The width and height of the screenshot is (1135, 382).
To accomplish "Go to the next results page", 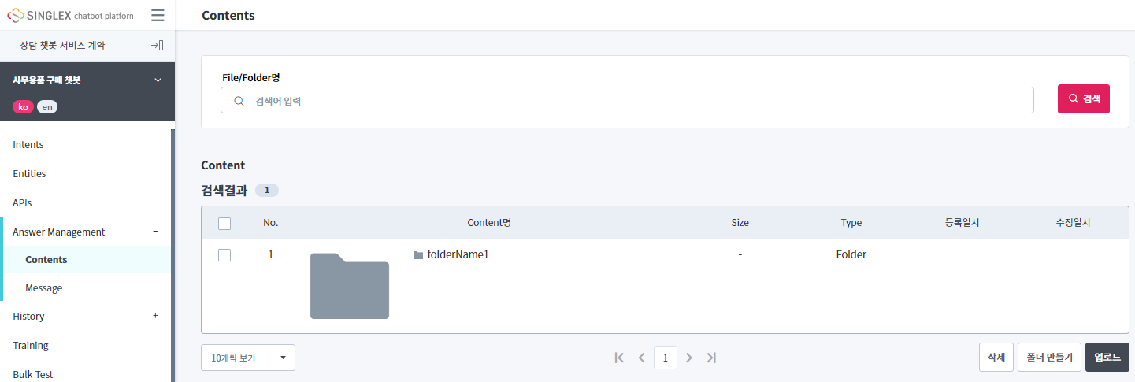I will (x=689, y=358).
